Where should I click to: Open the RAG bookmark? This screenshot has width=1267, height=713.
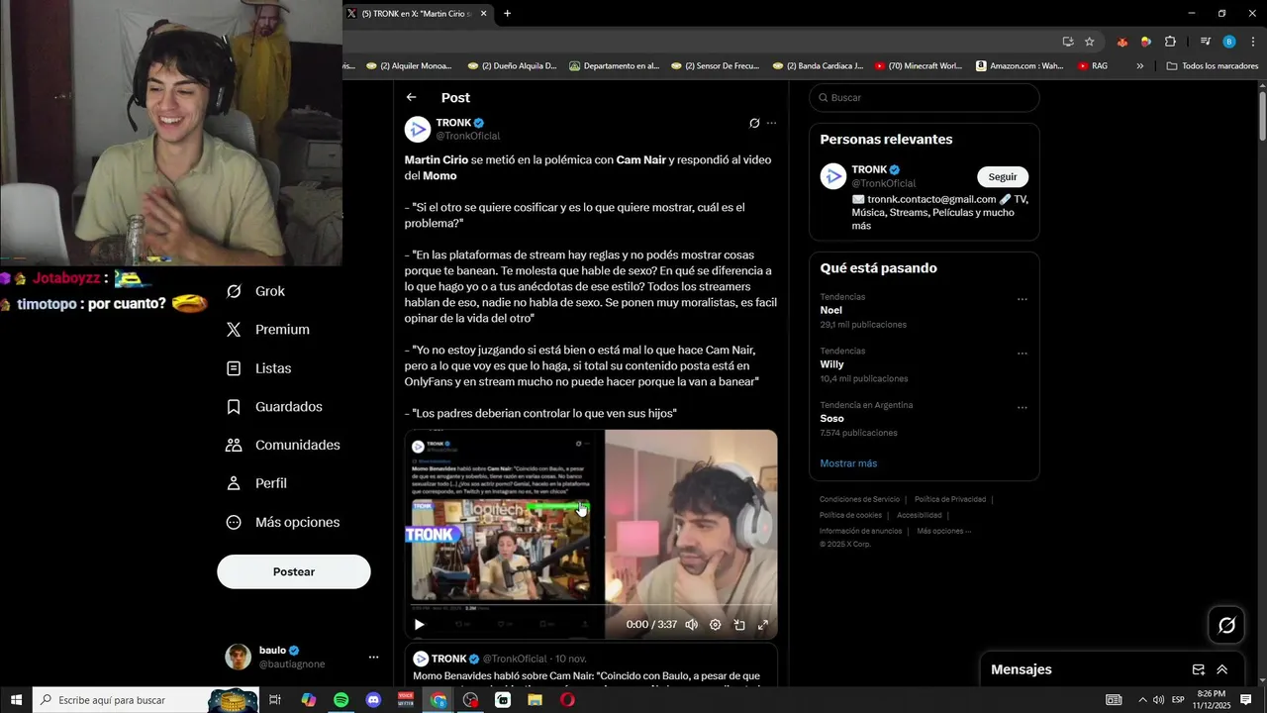click(x=1093, y=66)
